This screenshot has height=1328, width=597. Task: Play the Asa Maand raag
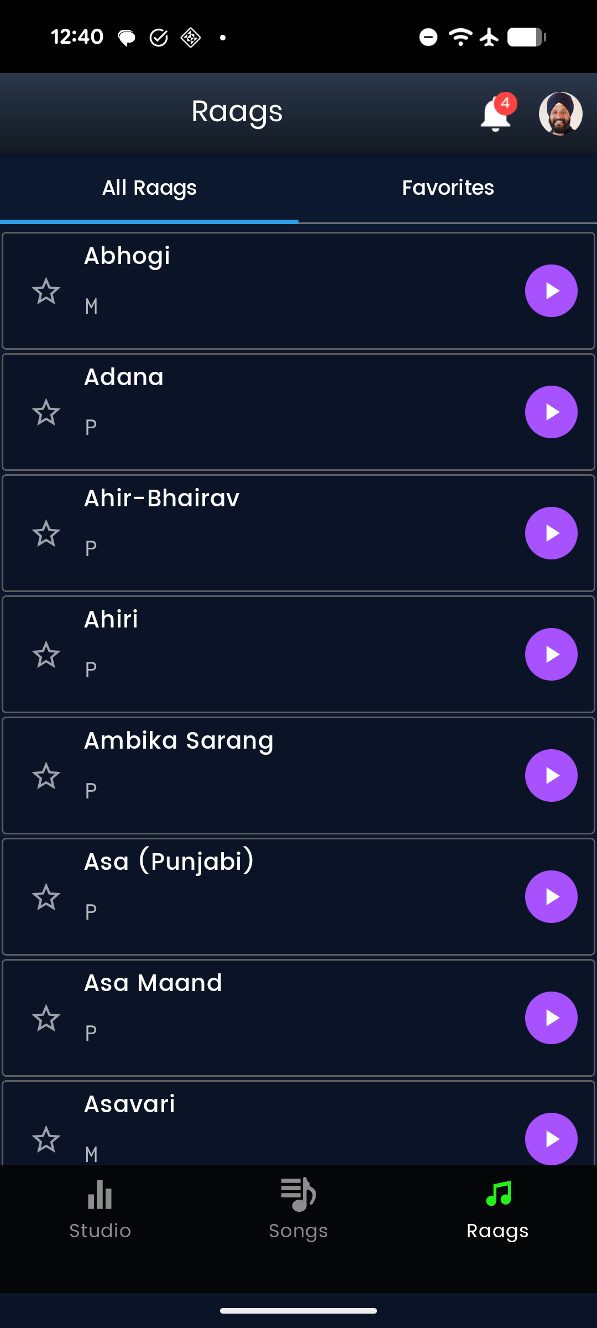point(551,1018)
